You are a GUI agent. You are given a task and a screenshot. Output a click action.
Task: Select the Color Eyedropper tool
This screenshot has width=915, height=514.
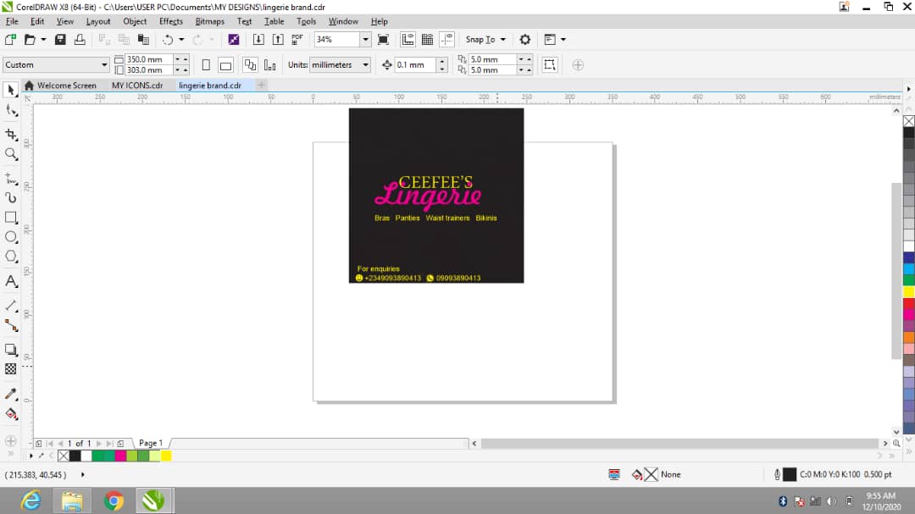point(11,394)
